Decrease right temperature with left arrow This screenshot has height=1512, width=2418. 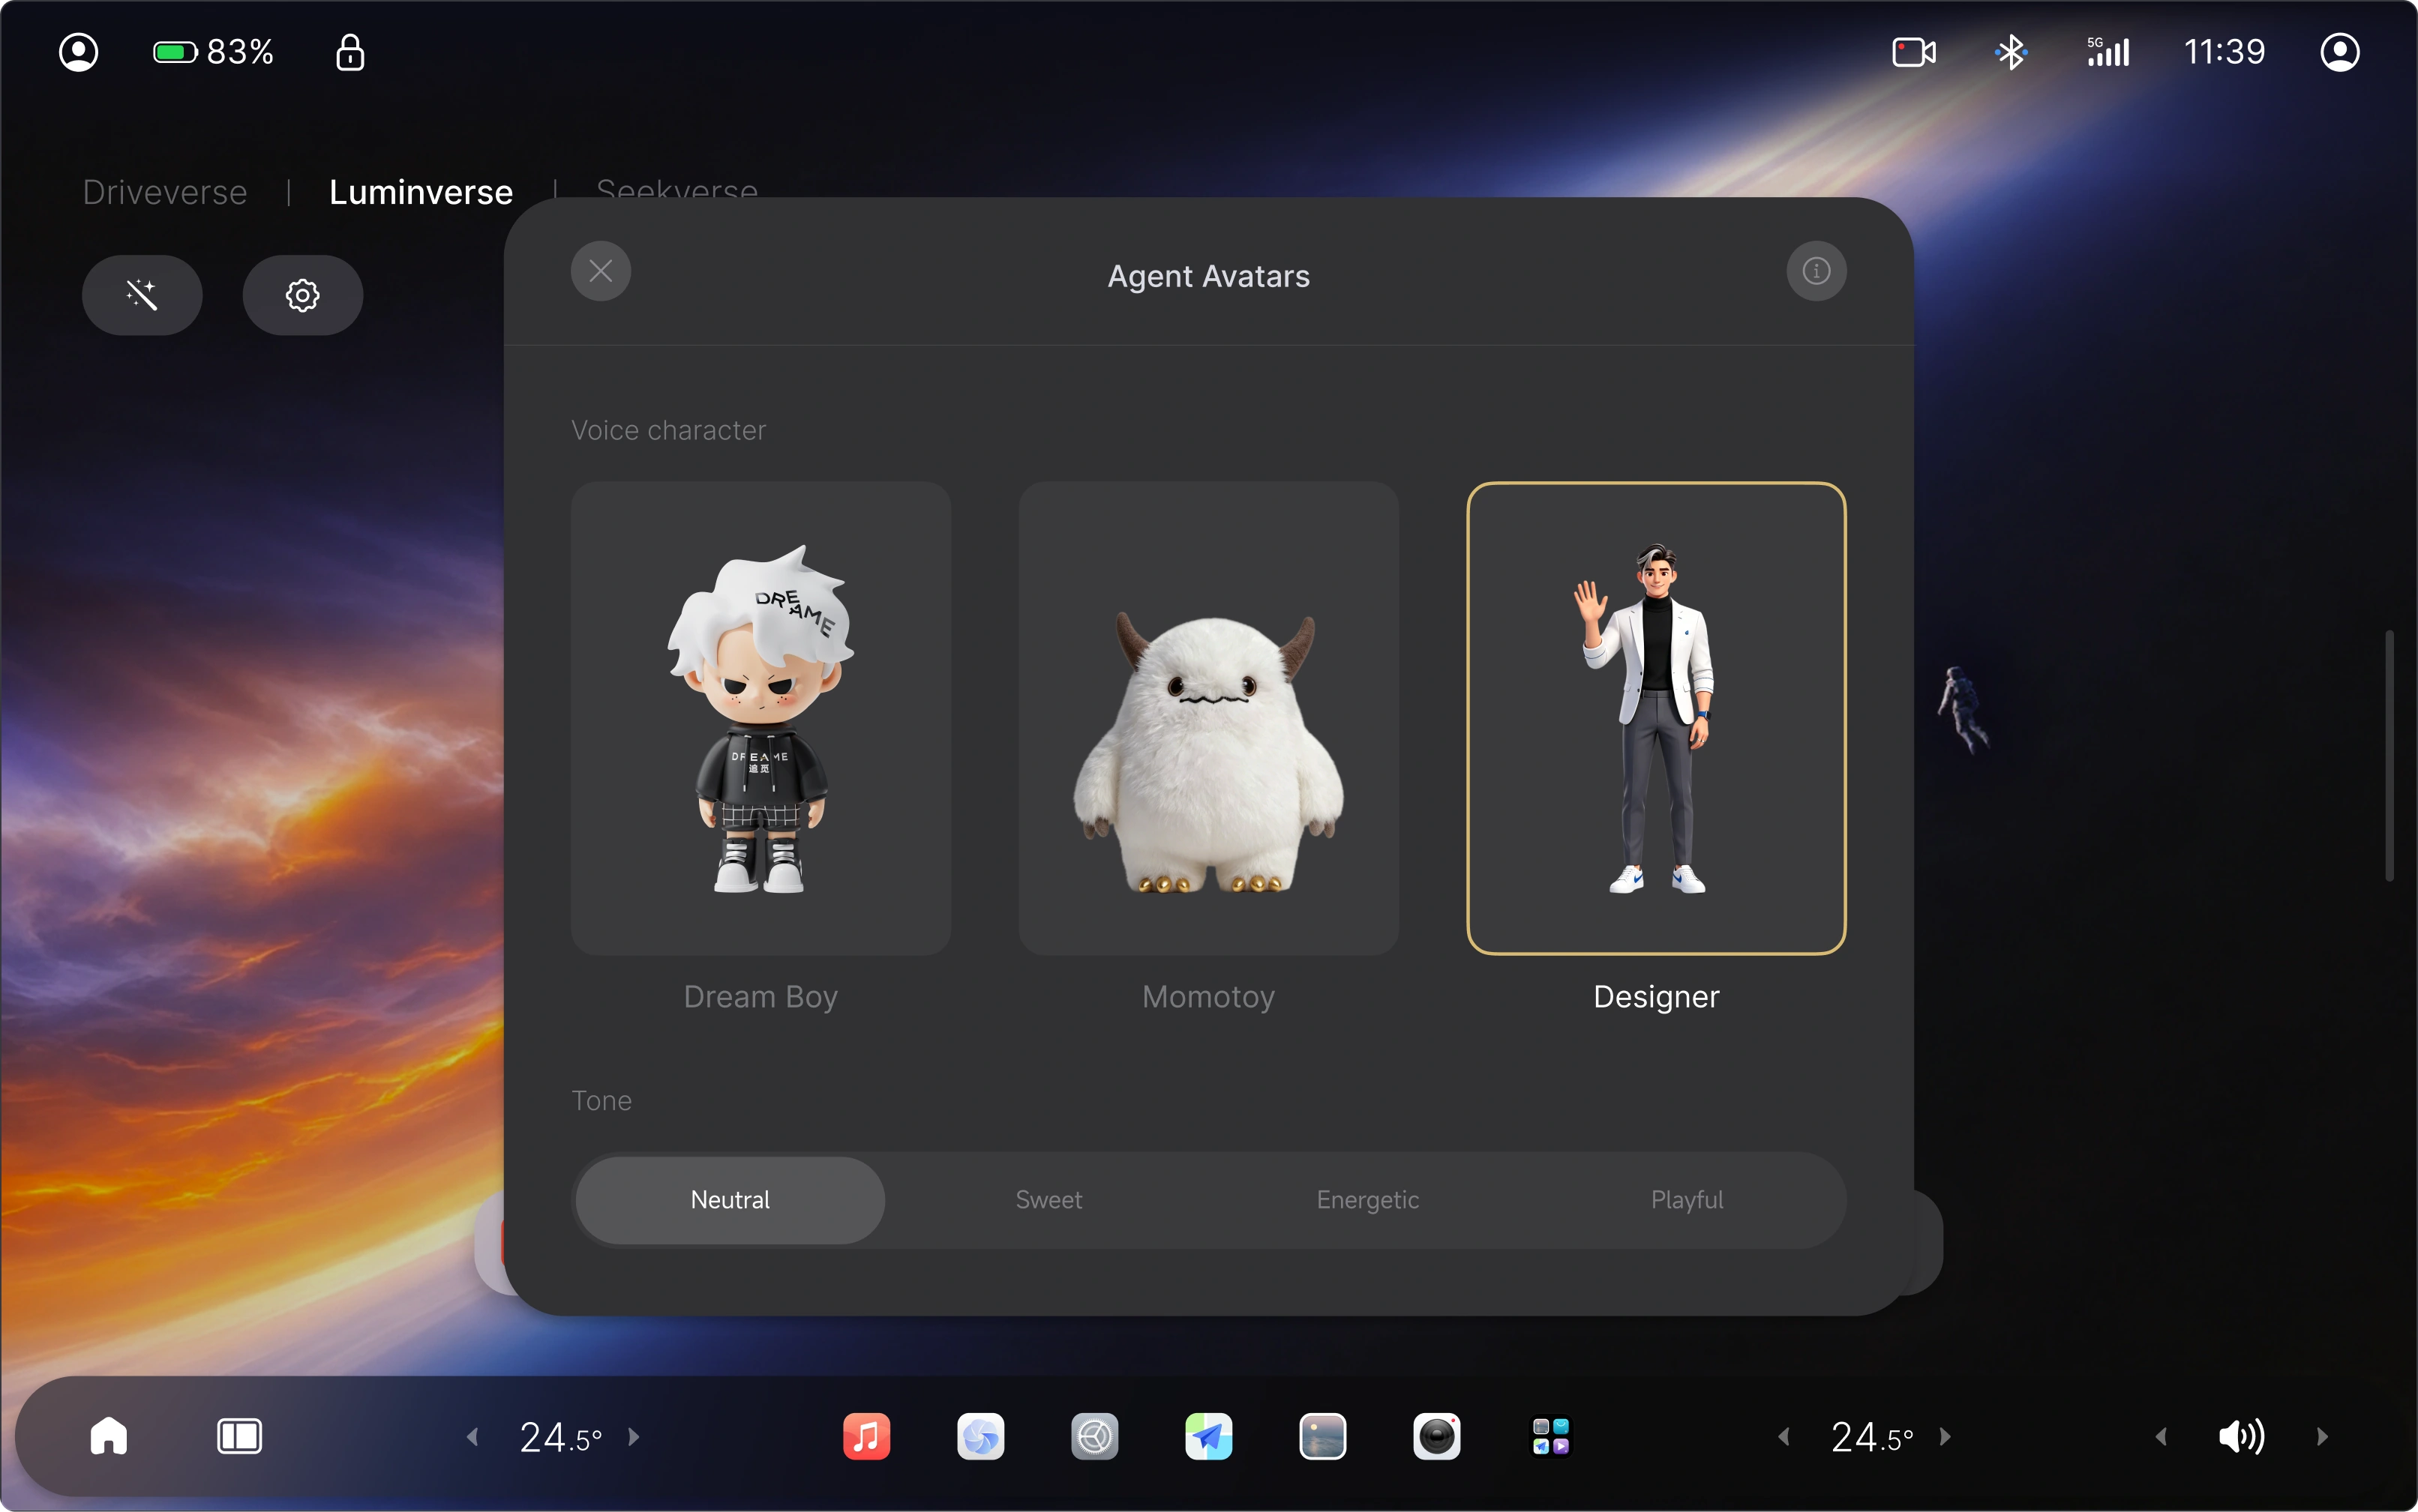click(x=1783, y=1437)
